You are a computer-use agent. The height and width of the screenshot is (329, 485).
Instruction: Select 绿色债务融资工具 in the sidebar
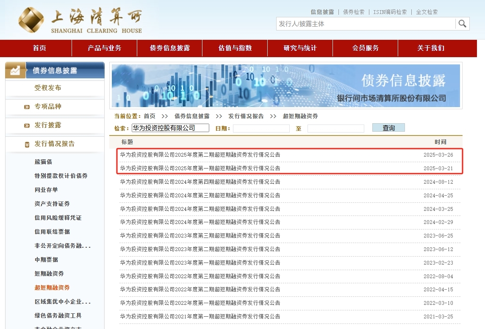[x=58, y=315]
